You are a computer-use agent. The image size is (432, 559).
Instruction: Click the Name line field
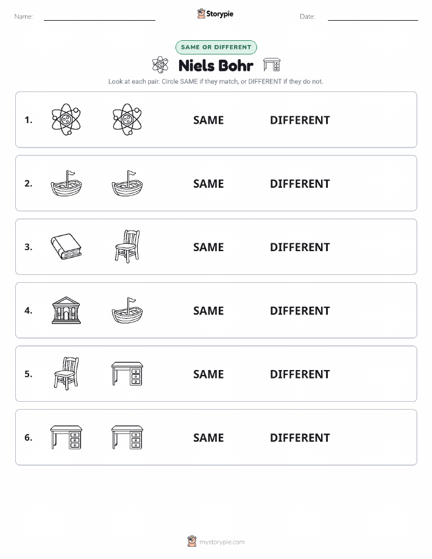(x=99, y=16)
